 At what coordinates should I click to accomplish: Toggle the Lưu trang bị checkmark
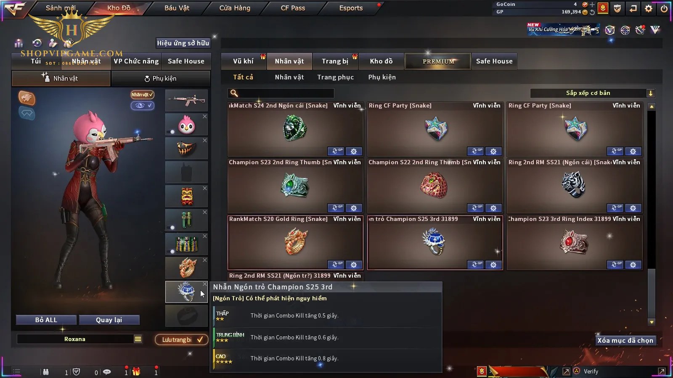click(x=200, y=339)
